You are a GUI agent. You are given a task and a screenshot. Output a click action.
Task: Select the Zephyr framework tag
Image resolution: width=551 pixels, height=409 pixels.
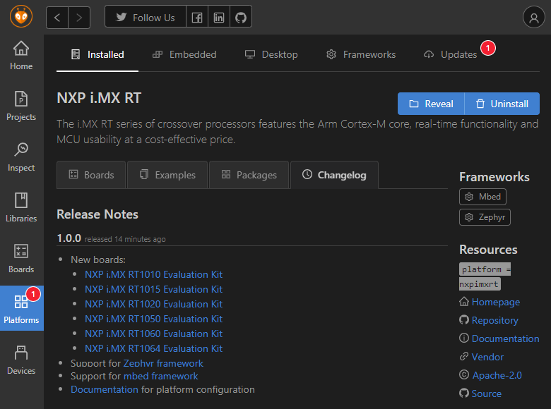(x=485, y=217)
